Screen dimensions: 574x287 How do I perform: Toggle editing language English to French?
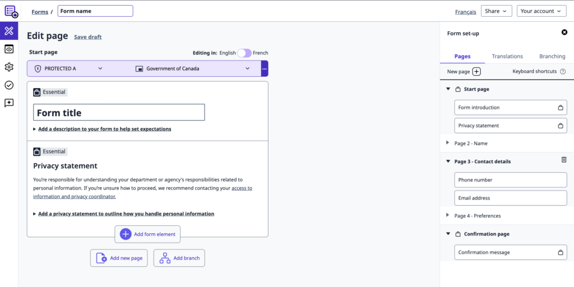[244, 53]
